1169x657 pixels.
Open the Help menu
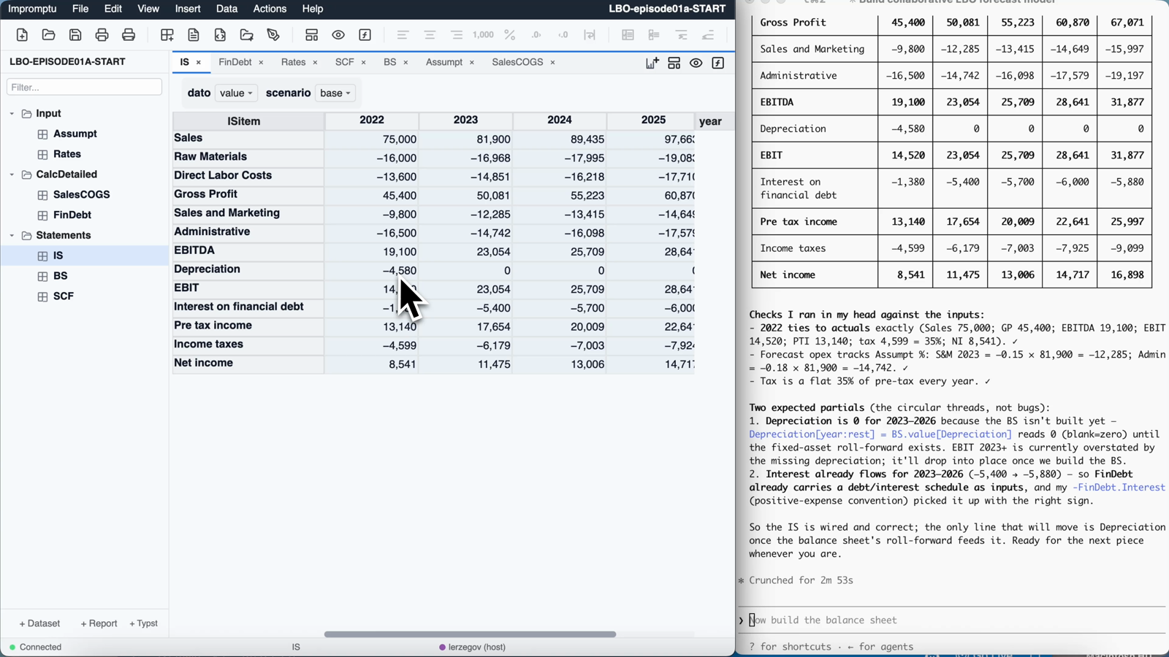tap(312, 9)
